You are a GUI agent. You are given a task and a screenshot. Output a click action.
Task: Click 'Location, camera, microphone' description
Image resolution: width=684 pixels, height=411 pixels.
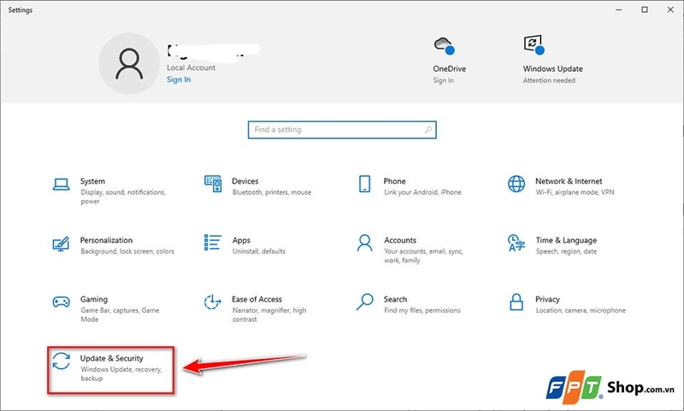click(x=581, y=310)
